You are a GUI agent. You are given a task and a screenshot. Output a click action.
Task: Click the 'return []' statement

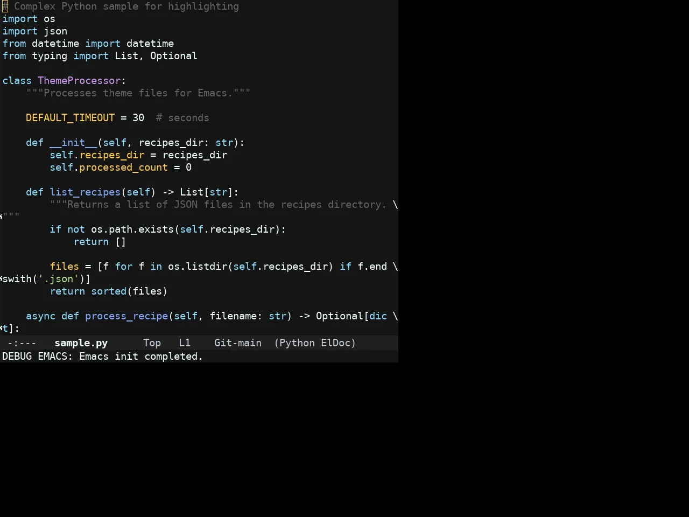pos(100,242)
